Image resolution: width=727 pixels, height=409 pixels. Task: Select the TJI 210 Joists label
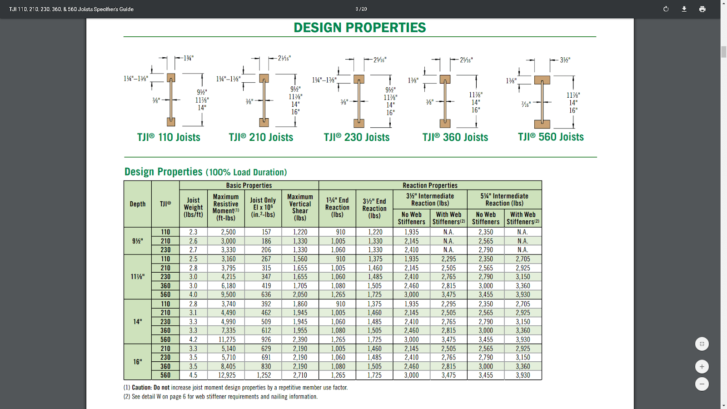tap(261, 137)
